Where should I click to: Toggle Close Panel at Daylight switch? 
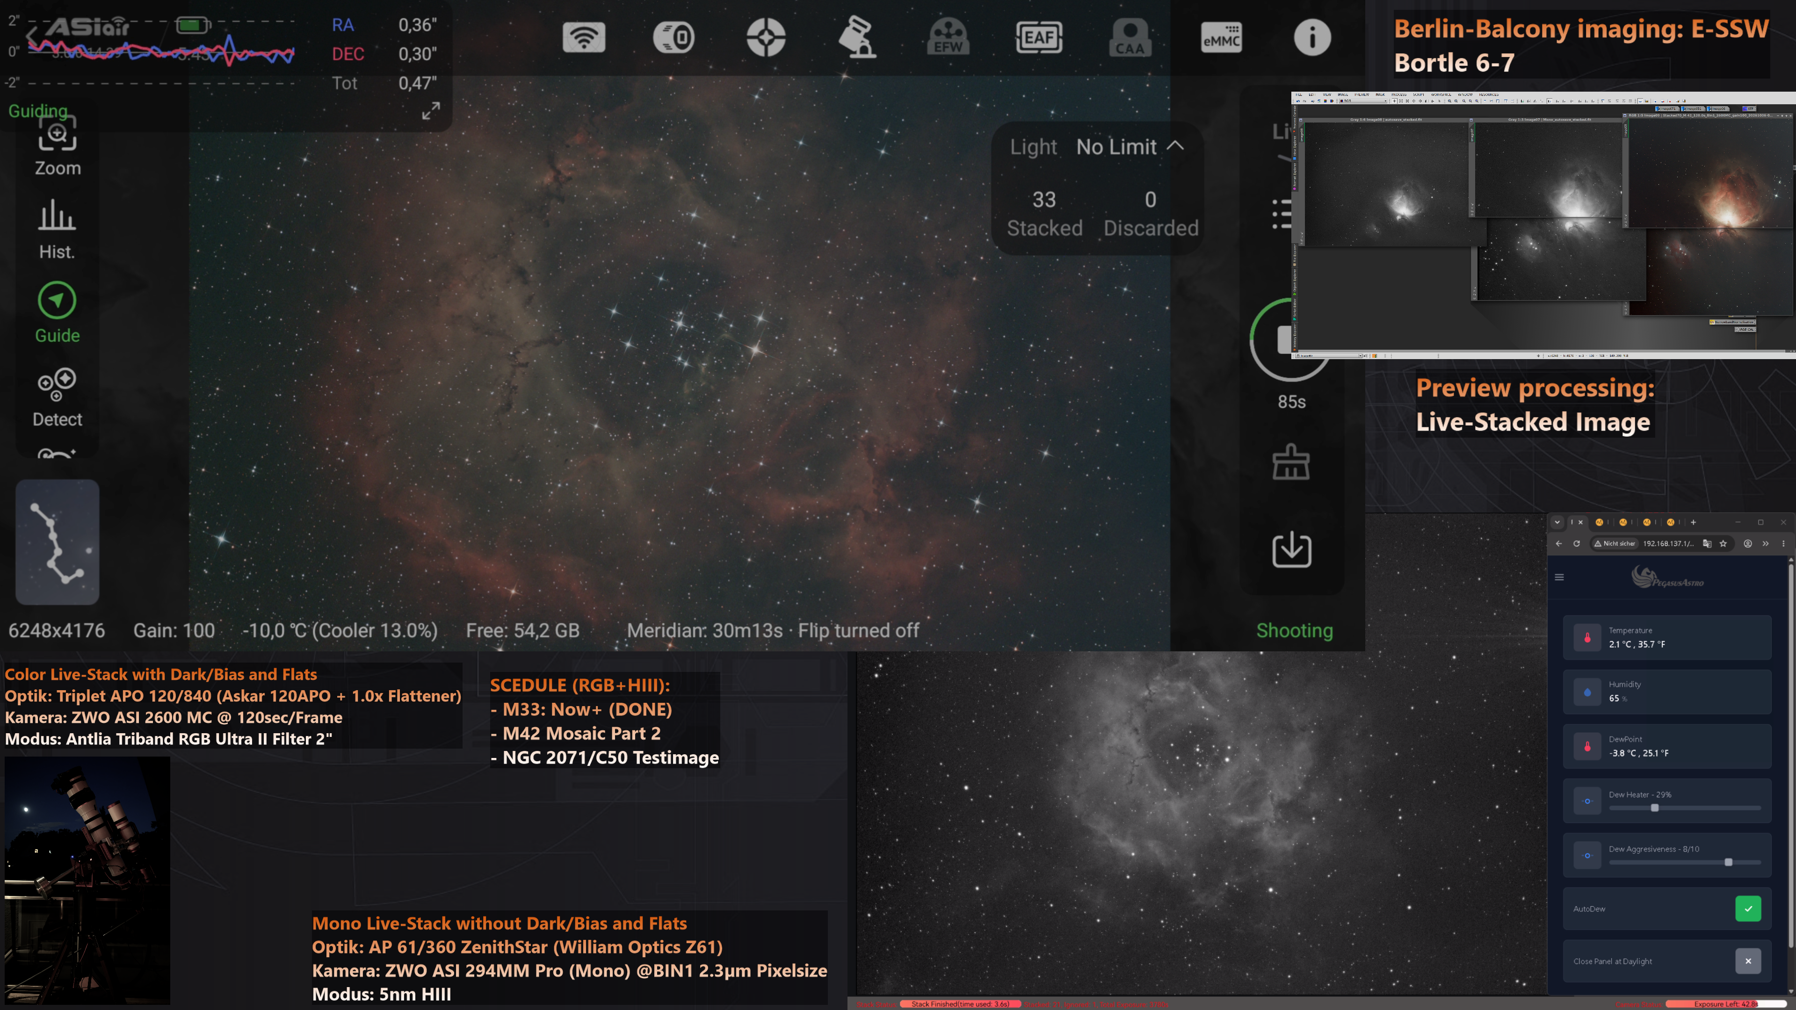click(1747, 961)
